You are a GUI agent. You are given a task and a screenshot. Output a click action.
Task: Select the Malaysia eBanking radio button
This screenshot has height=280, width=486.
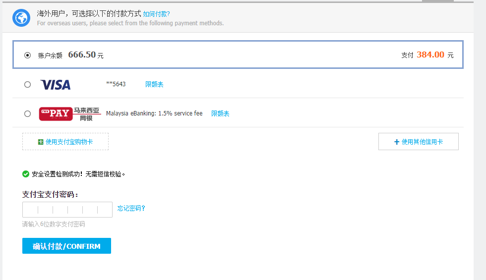pyautogui.click(x=28, y=113)
